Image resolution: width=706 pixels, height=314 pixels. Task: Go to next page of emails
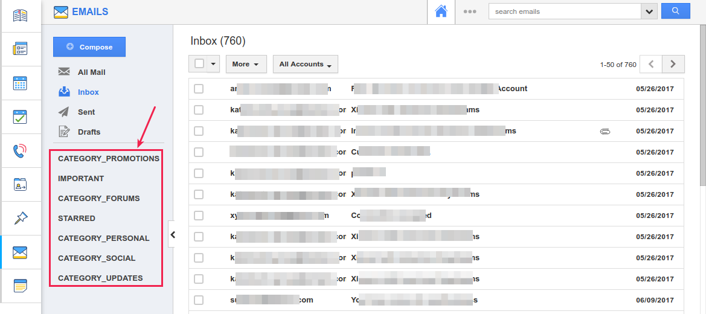pyautogui.click(x=673, y=64)
